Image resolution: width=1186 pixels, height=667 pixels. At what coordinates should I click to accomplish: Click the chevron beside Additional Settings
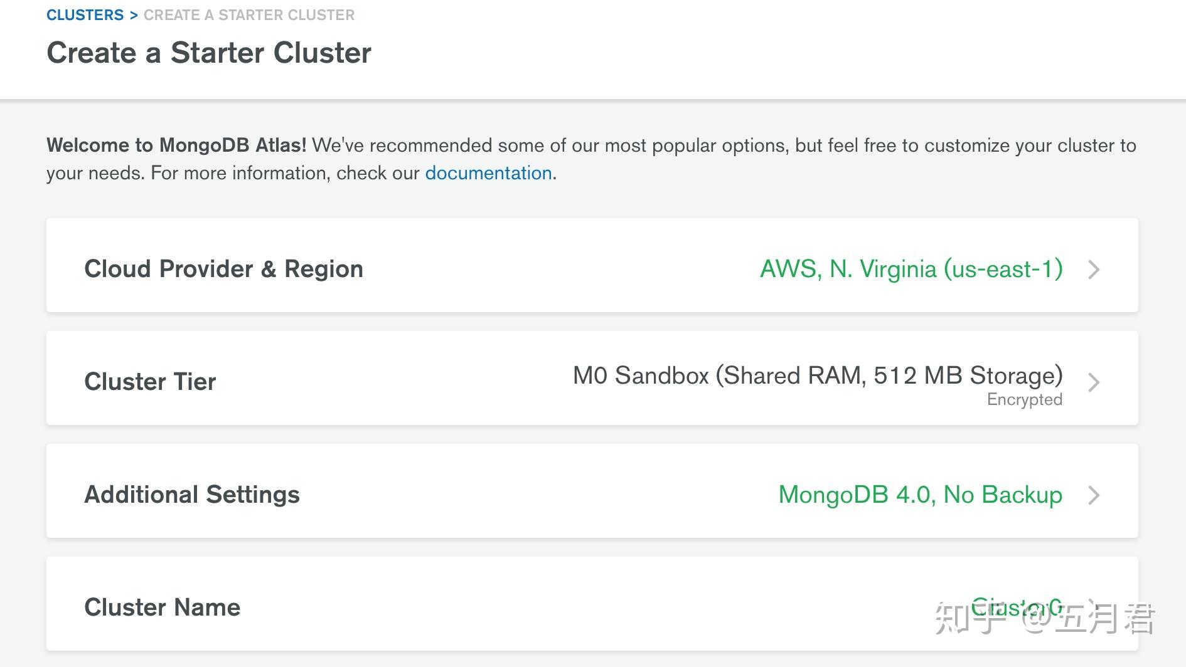(1095, 495)
